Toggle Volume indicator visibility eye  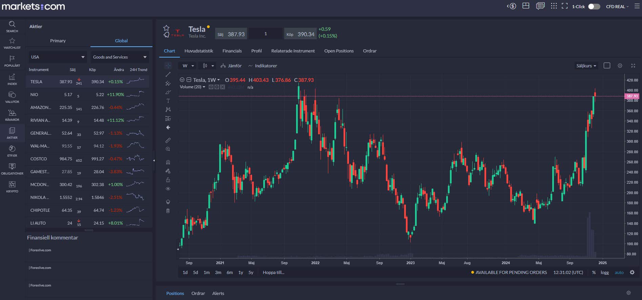pos(211,87)
